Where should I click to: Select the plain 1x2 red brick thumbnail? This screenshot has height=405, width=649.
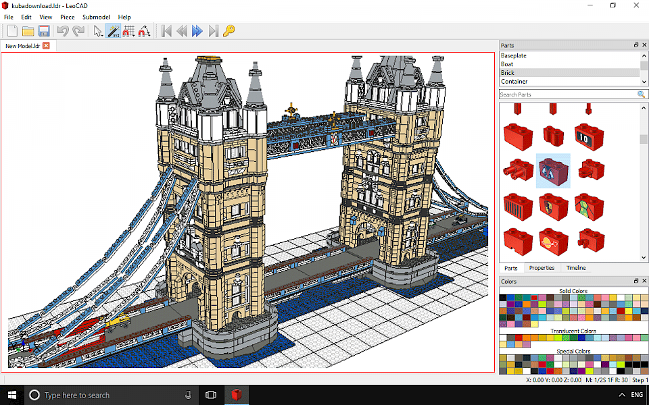(518, 136)
